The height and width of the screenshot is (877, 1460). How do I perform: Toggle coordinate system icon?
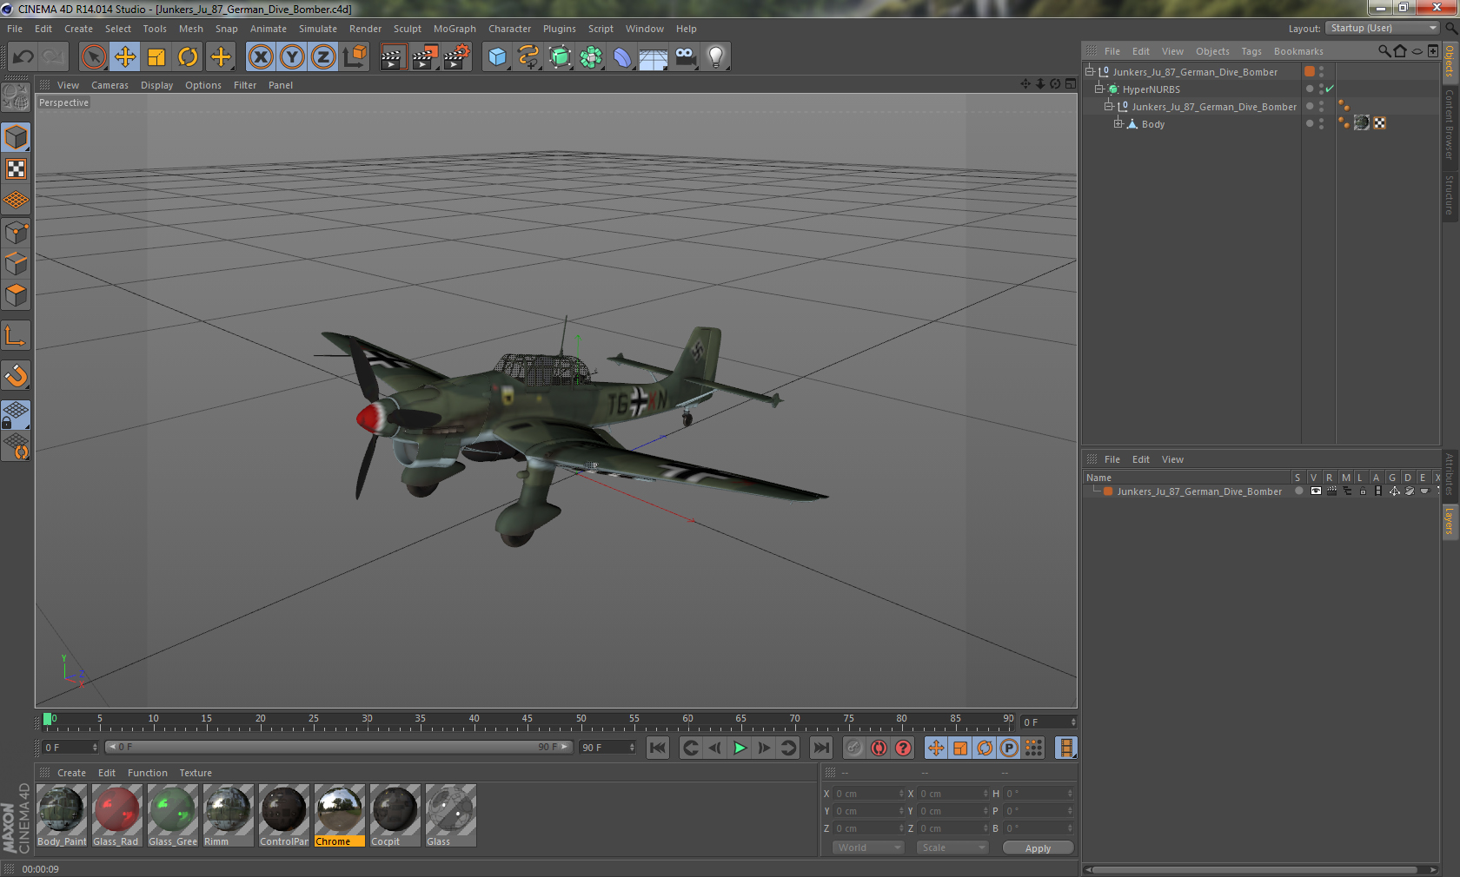(355, 57)
